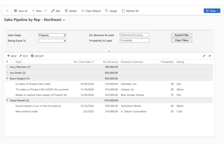224x148 pixels.
Task: Click the Assign person icon
Action: point(106,11)
